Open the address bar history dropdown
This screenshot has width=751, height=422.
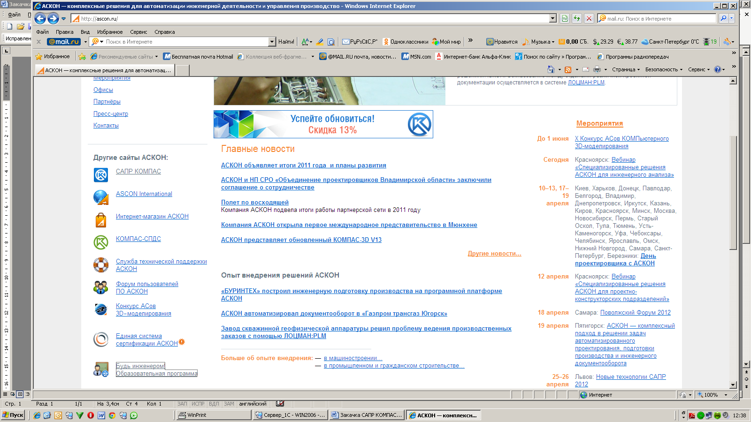tap(553, 19)
